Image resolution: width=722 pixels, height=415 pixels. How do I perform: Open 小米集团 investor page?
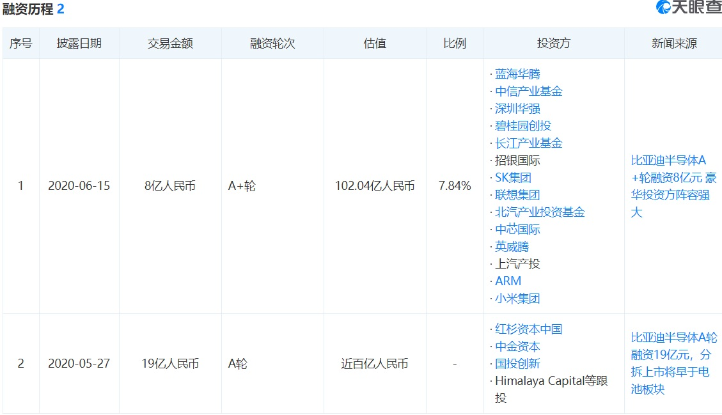(x=517, y=299)
